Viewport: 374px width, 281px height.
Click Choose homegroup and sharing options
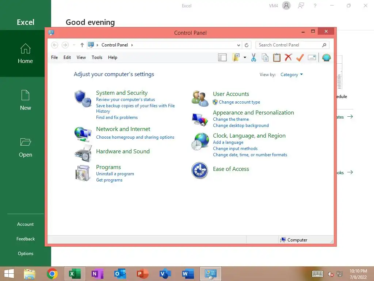click(135, 137)
